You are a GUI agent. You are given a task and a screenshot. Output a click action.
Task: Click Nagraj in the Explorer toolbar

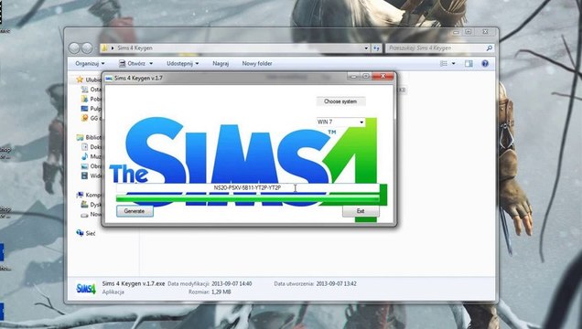221,63
